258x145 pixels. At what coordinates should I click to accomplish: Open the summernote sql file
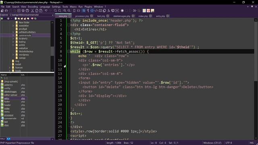tap(10, 118)
